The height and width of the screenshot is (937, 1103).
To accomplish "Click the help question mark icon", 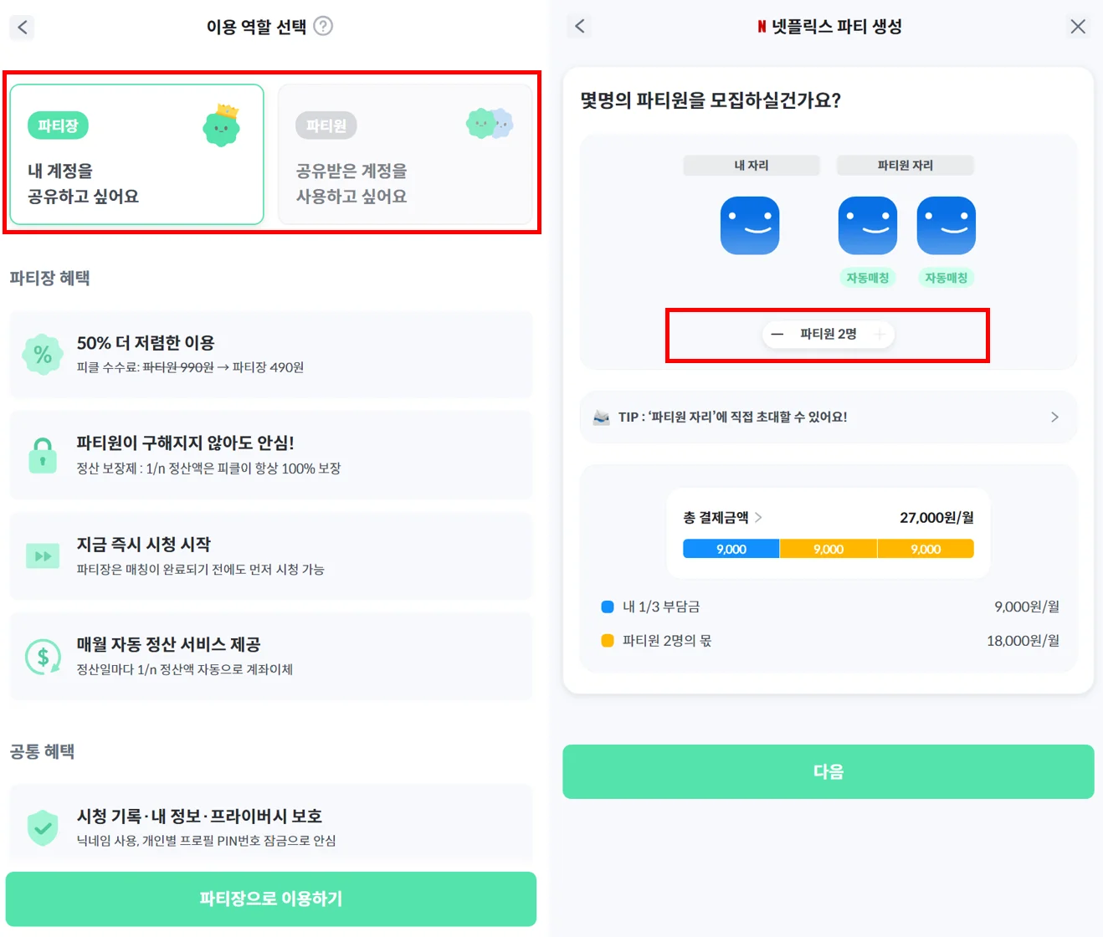I will (323, 26).
